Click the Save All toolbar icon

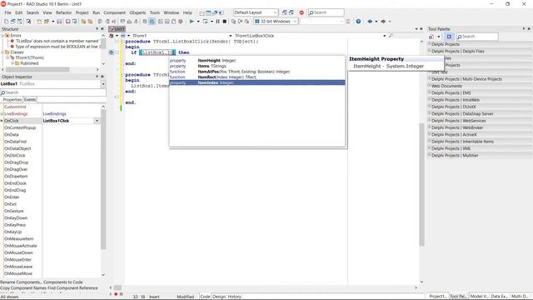pos(68,22)
